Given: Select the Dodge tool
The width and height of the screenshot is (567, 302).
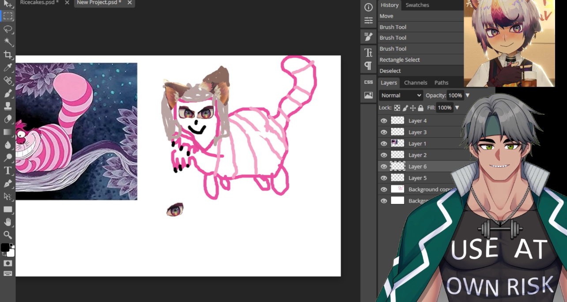Looking at the screenshot, I should tap(8, 157).
